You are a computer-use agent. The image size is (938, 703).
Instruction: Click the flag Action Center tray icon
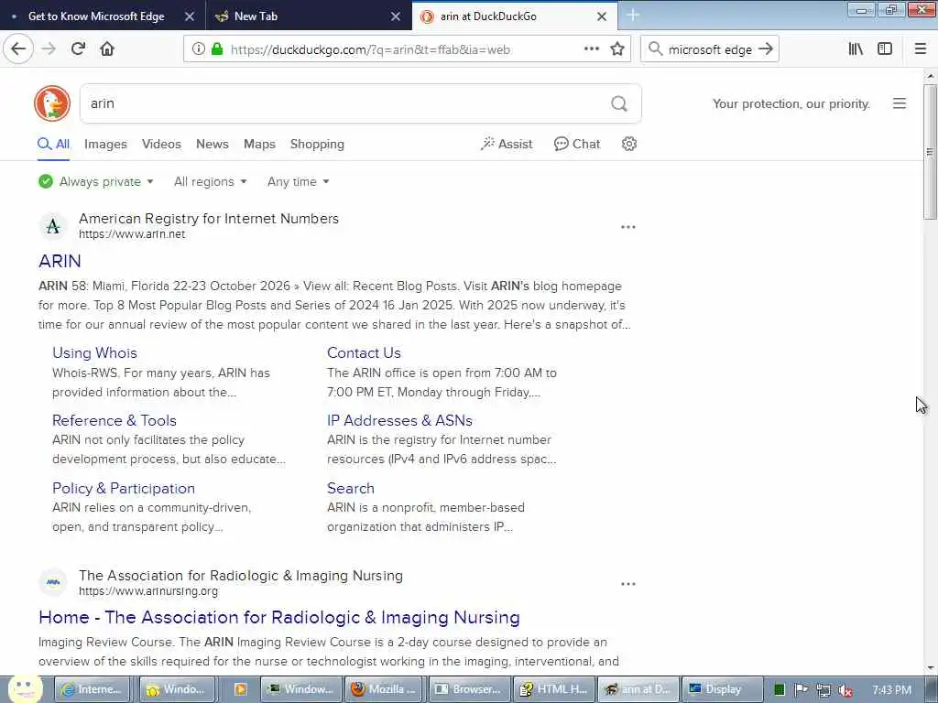801,690
